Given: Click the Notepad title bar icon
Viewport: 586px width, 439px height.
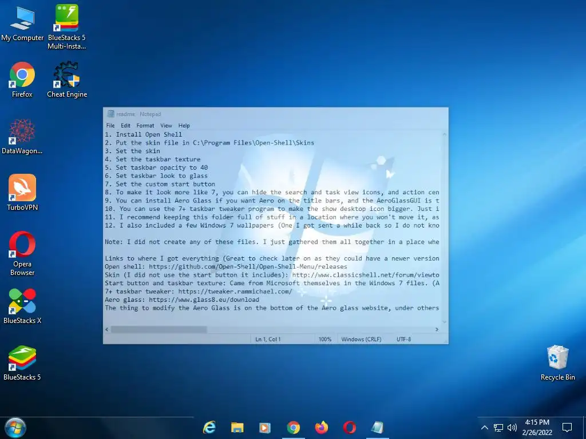Looking at the screenshot, I should (110, 114).
